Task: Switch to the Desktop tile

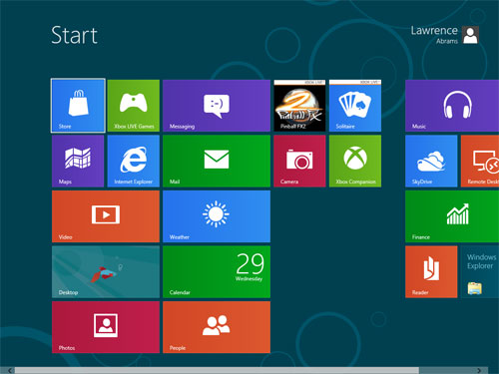Action: [106, 272]
